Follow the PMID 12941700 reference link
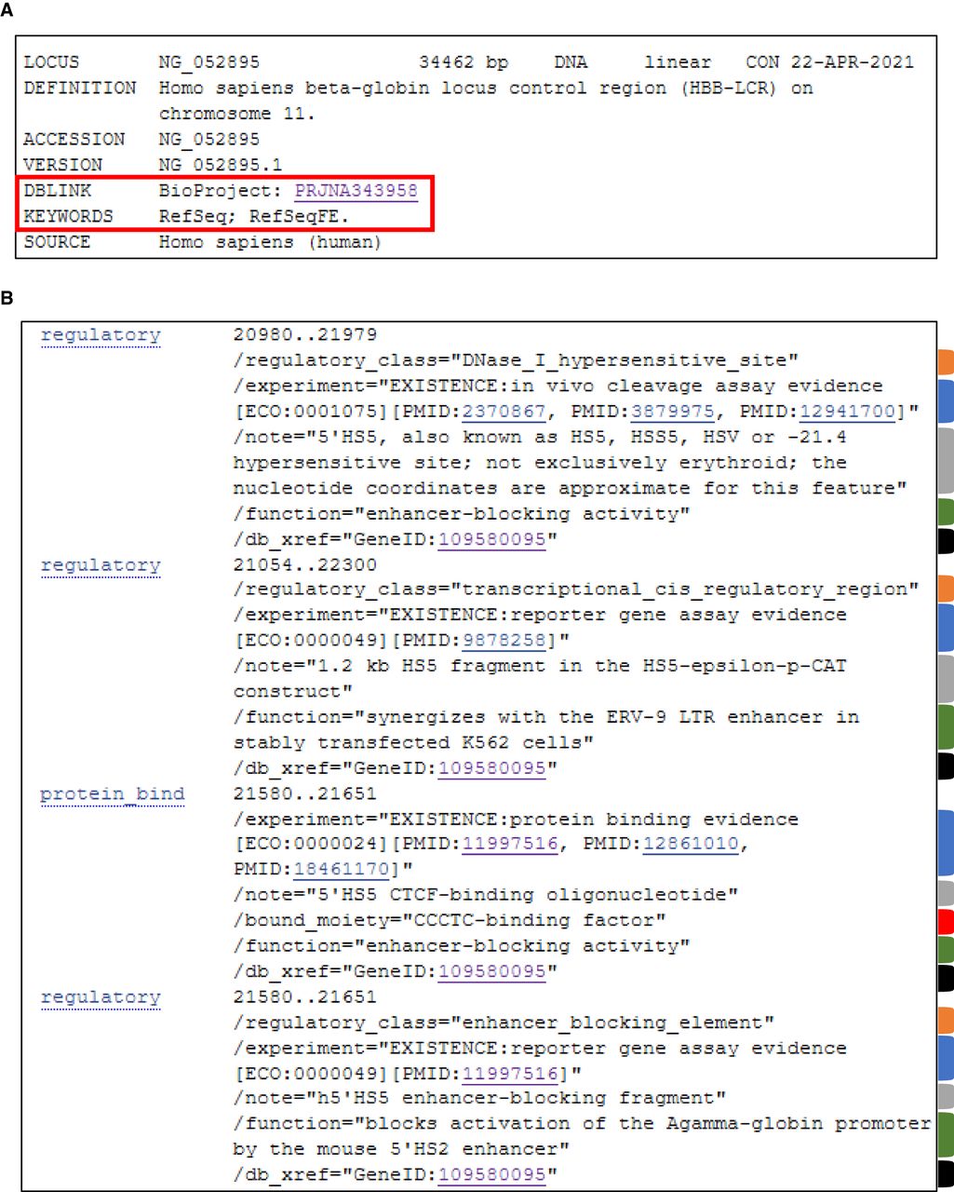The image size is (954, 1192). (847, 412)
